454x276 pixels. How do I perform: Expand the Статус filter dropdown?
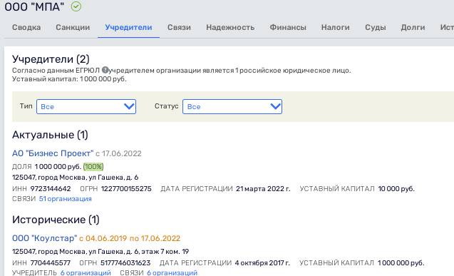(232, 106)
